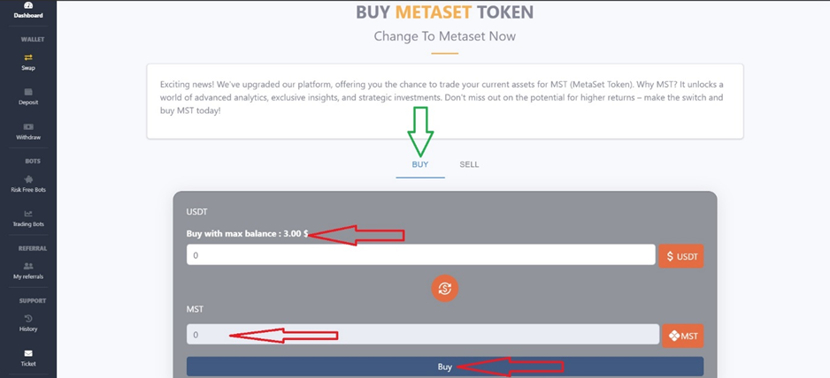Click the orange USDT currency button
830x378 pixels.
tap(681, 256)
